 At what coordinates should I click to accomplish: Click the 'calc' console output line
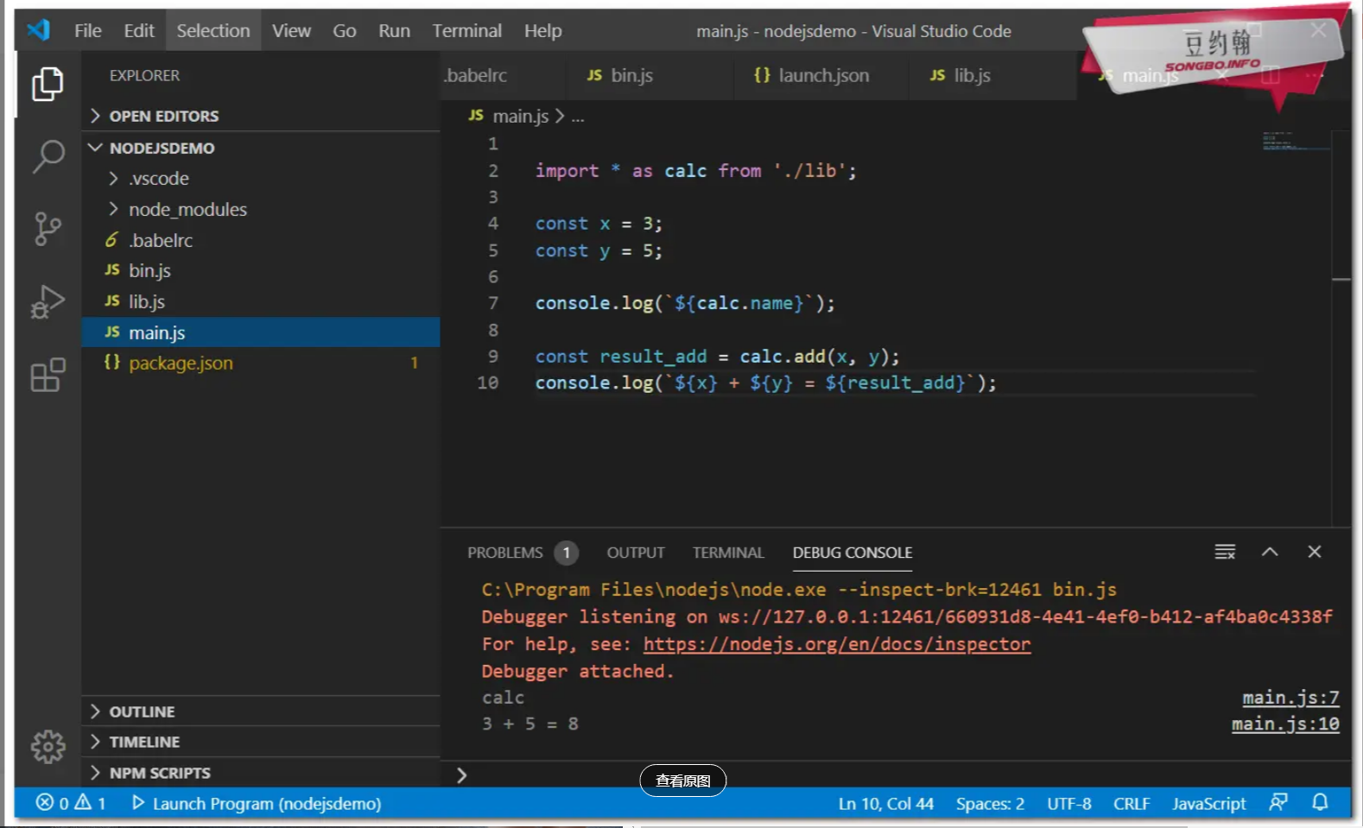tap(503, 698)
